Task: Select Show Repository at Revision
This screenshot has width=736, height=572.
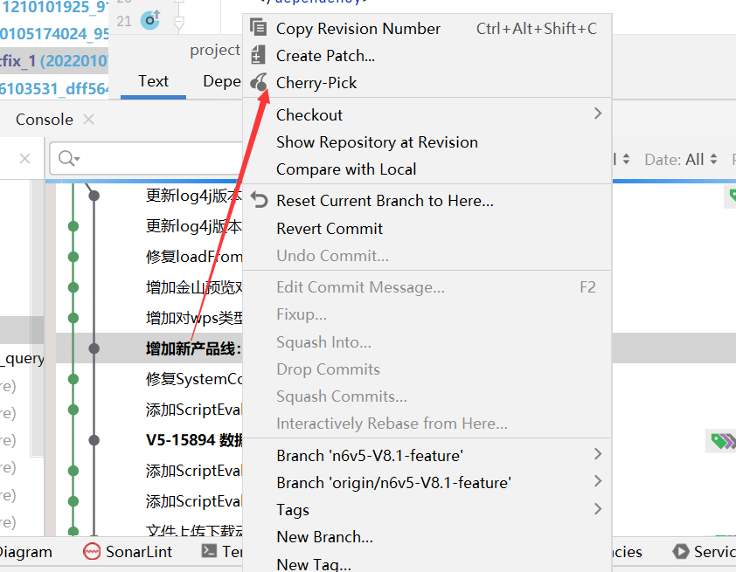Action: (377, 142)
